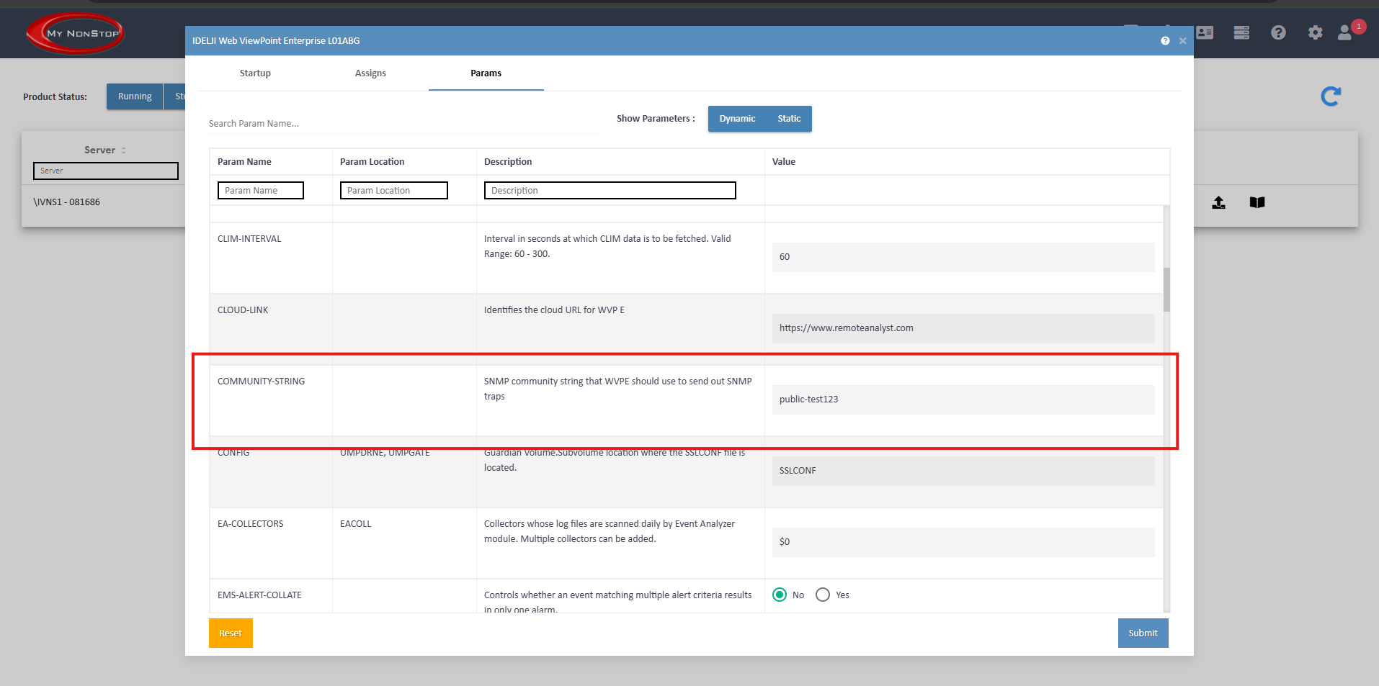Screen dimensions: 1379x686
Task: Click the dialog help icon in title bar
Action: pyautogui.click(x=1165, y=41)
